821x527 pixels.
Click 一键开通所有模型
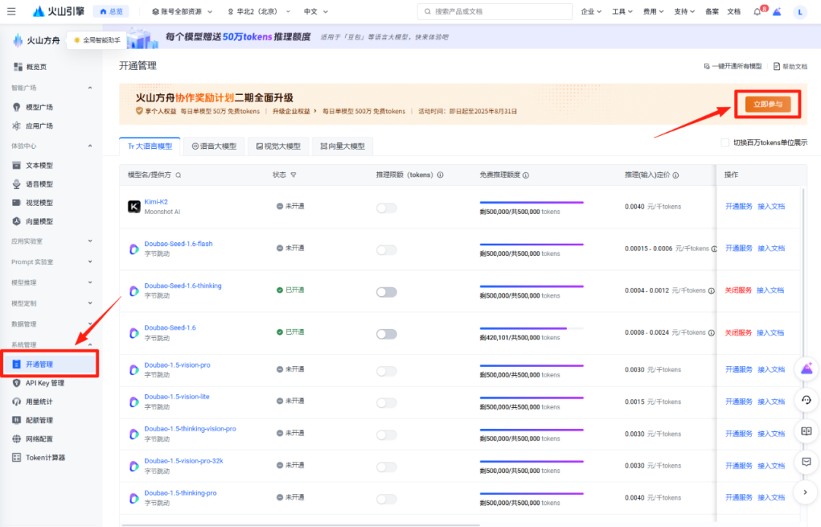[733, 66]
